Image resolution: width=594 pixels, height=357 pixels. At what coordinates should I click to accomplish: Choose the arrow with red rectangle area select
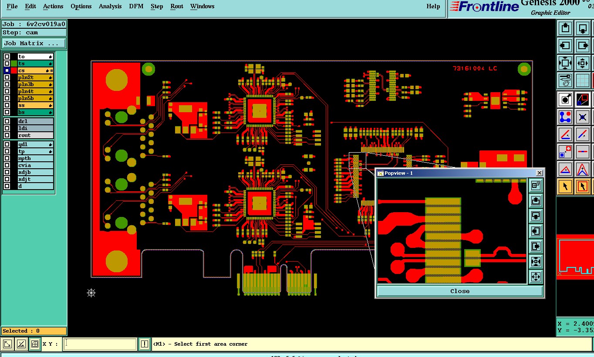[583, 187]
